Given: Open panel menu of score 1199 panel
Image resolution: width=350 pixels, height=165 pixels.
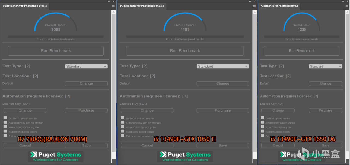Looking at the screenshot, I should coord(255,6).
